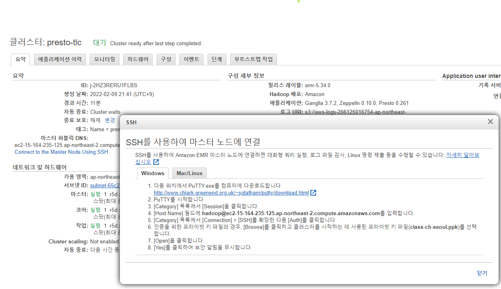Click the Ganglia 3.7.2, Zeppelin applications value
Screen dimensions: 501x289
click(x=357, y=103)
